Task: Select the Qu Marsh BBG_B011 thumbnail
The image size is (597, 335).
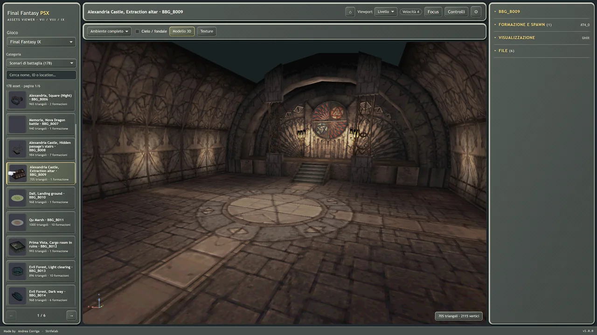Action: [x=18, y=222]
